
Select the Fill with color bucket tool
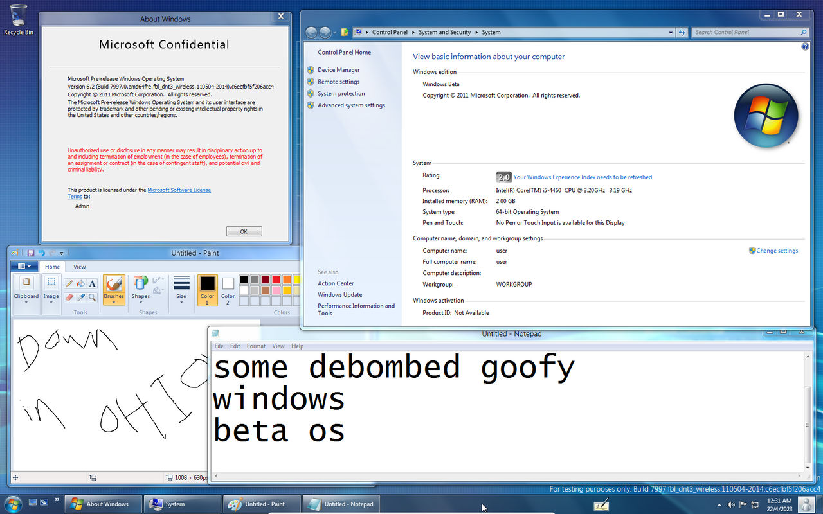80,283
